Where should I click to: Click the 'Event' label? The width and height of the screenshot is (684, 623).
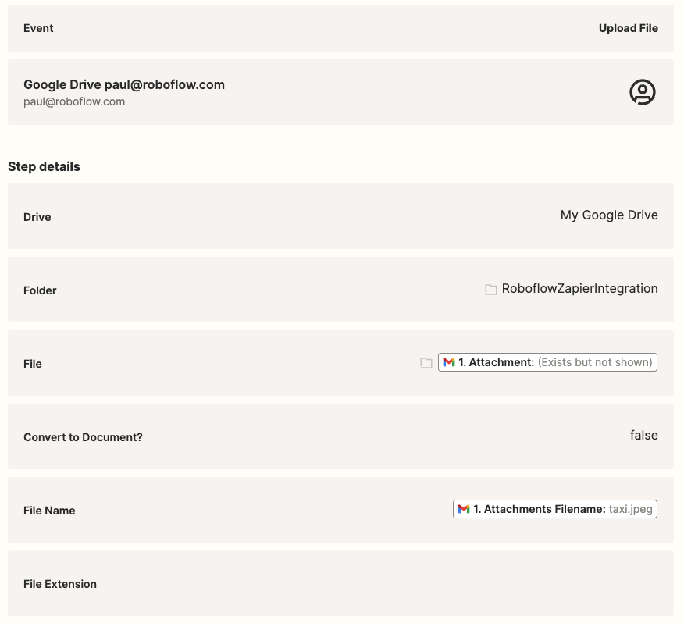point(38,28)
